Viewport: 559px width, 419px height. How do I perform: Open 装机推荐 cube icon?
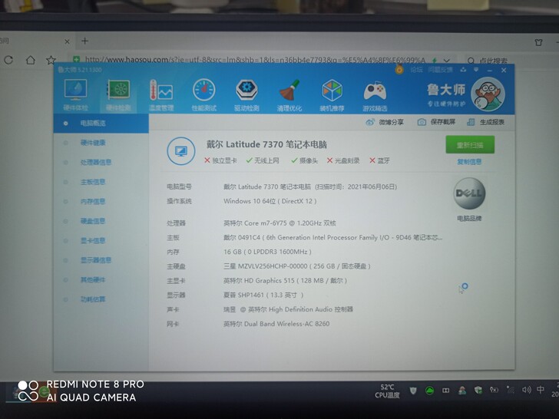[332, 94]
